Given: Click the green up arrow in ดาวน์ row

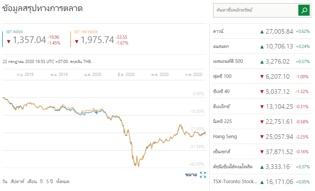Looking at the screenshot, I should 262,31.
